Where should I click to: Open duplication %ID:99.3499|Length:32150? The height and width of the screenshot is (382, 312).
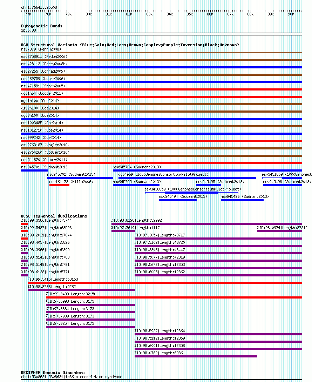(71, 294)
